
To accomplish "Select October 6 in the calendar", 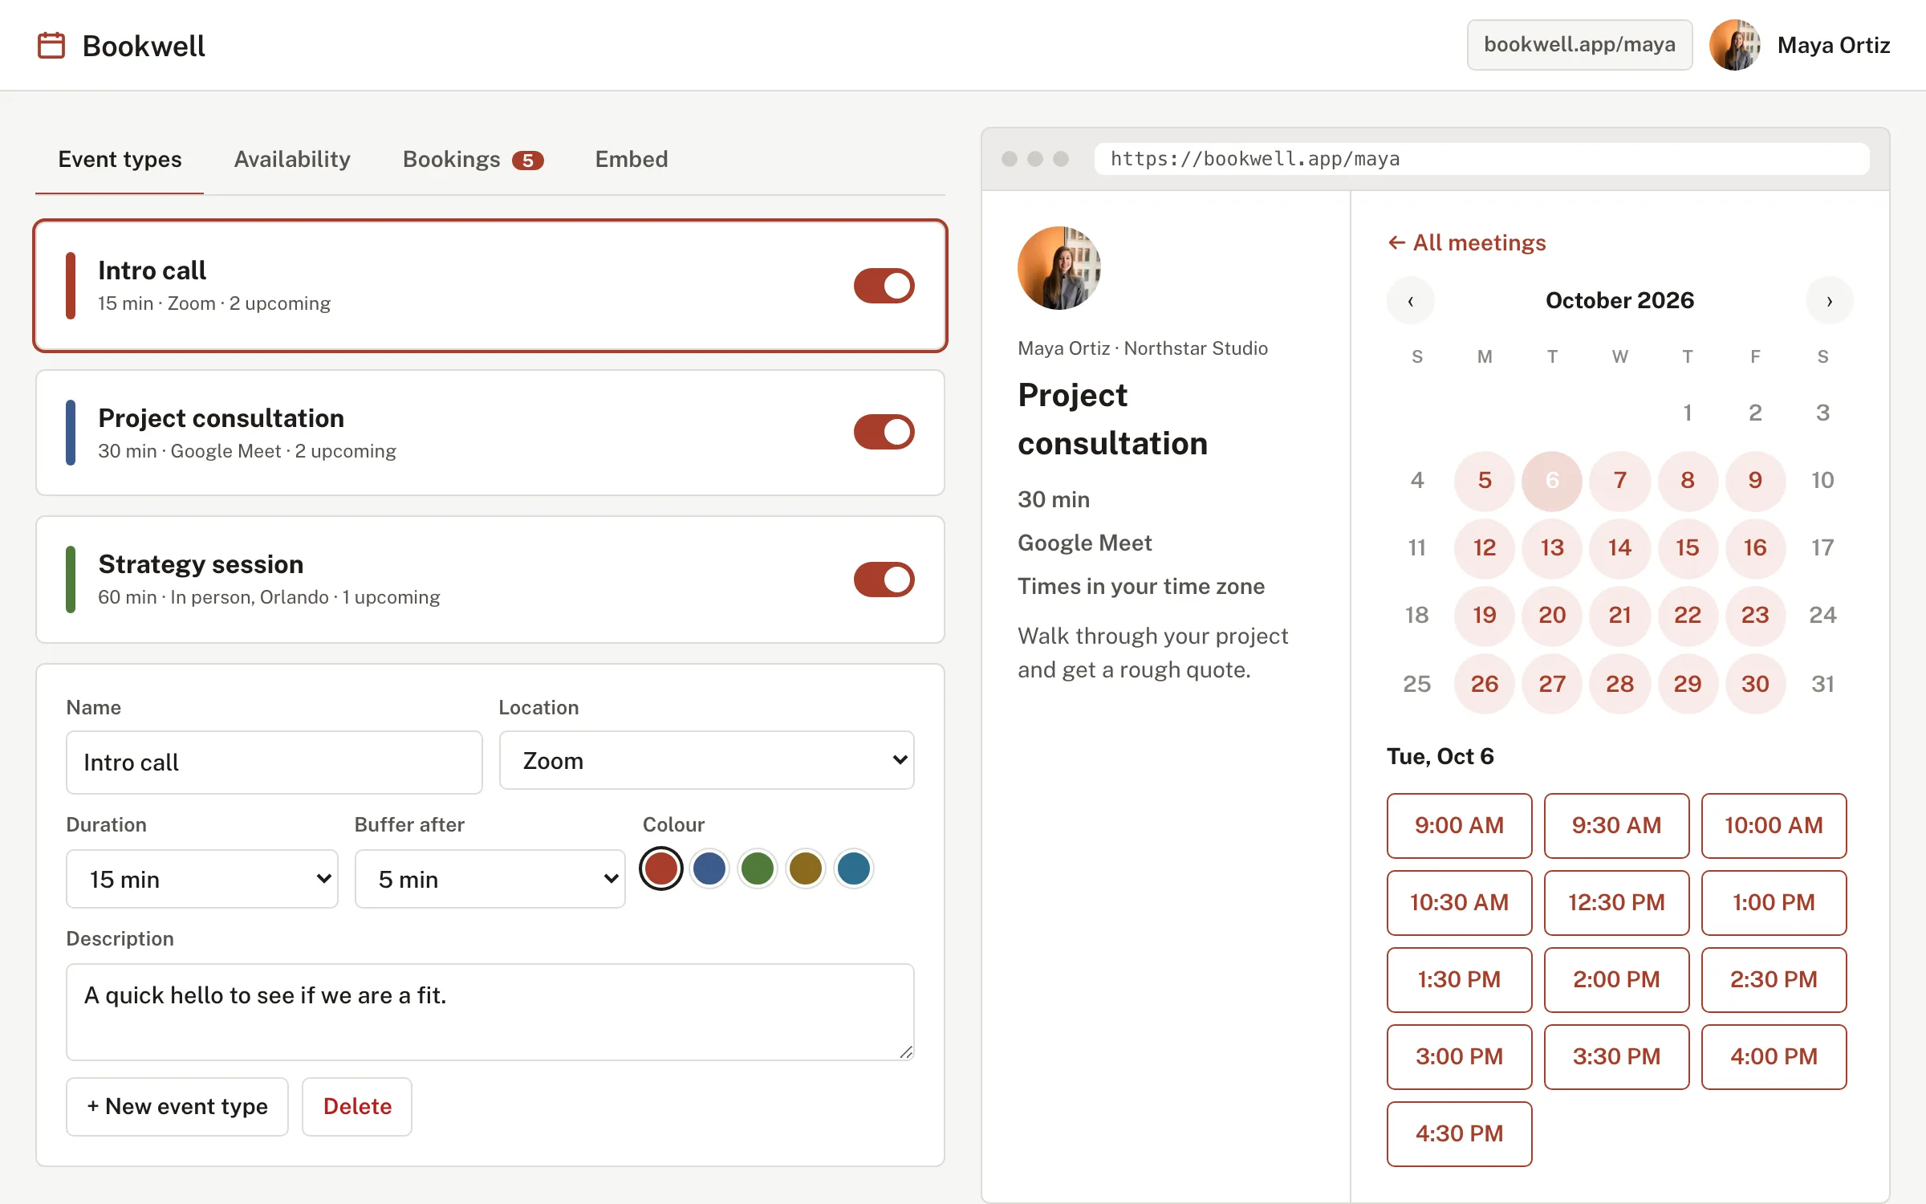I will tap(1552, 481).
